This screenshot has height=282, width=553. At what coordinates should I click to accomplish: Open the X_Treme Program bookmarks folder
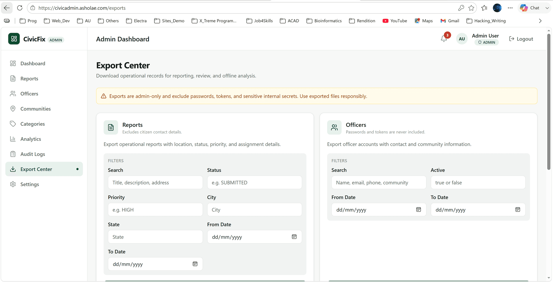click(214, 21)
